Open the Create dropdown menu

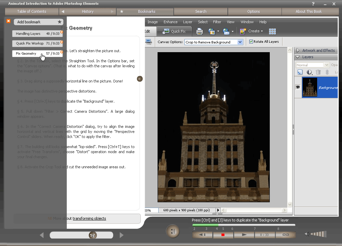click(x=255, y=31)
